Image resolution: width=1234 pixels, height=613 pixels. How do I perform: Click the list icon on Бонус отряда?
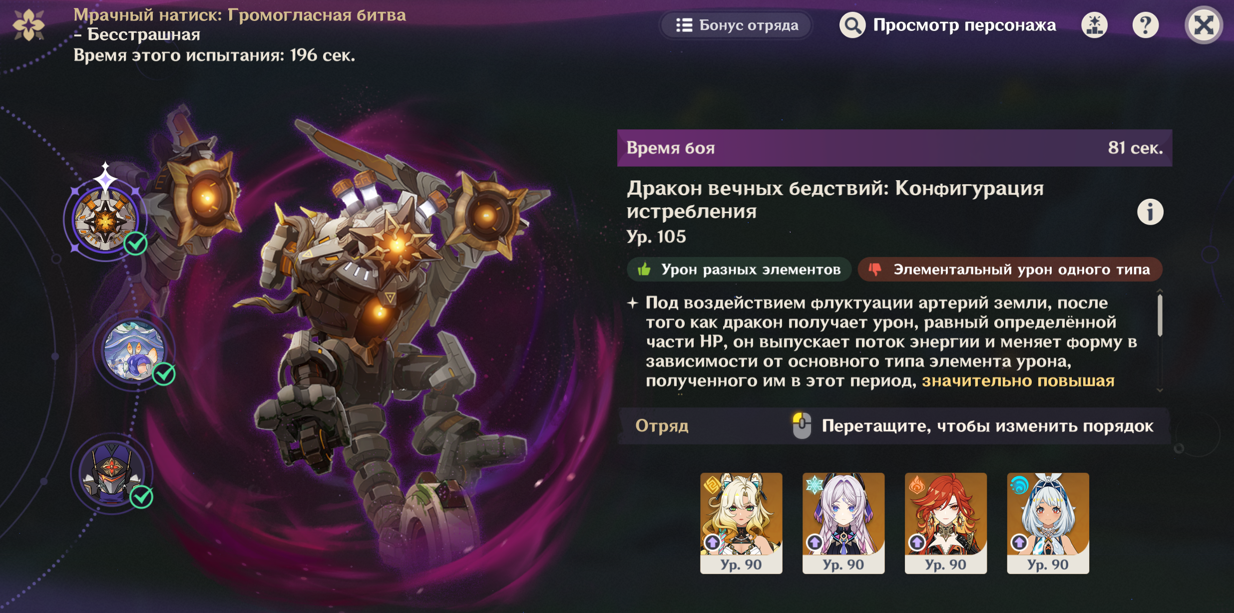tap(684, 25)
